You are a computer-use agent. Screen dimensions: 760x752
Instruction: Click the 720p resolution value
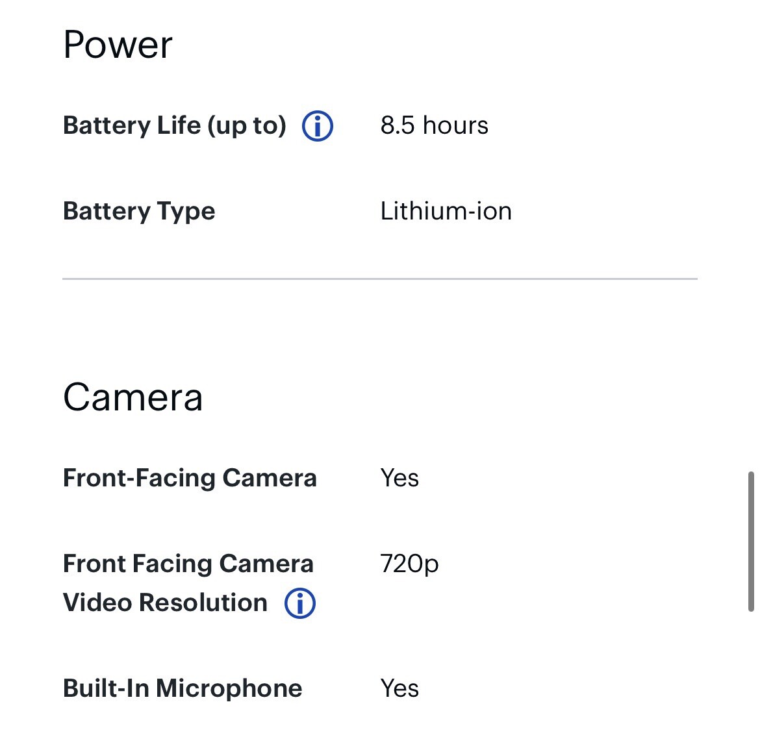410,564
